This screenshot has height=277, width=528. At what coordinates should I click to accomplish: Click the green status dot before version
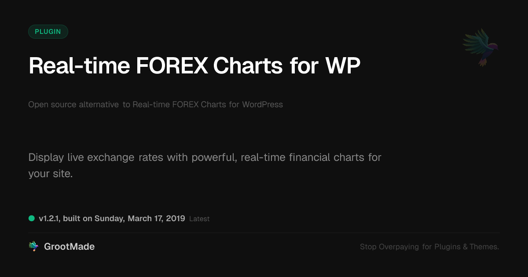pos(32,218)
